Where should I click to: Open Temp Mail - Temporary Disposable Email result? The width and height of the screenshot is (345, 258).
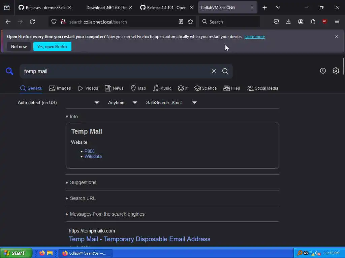(139, 239)
